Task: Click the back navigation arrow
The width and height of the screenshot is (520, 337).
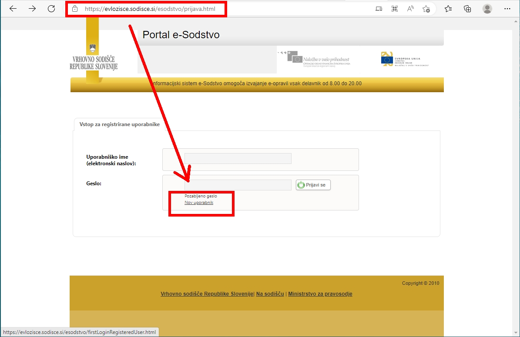Action: coord(13,8)
